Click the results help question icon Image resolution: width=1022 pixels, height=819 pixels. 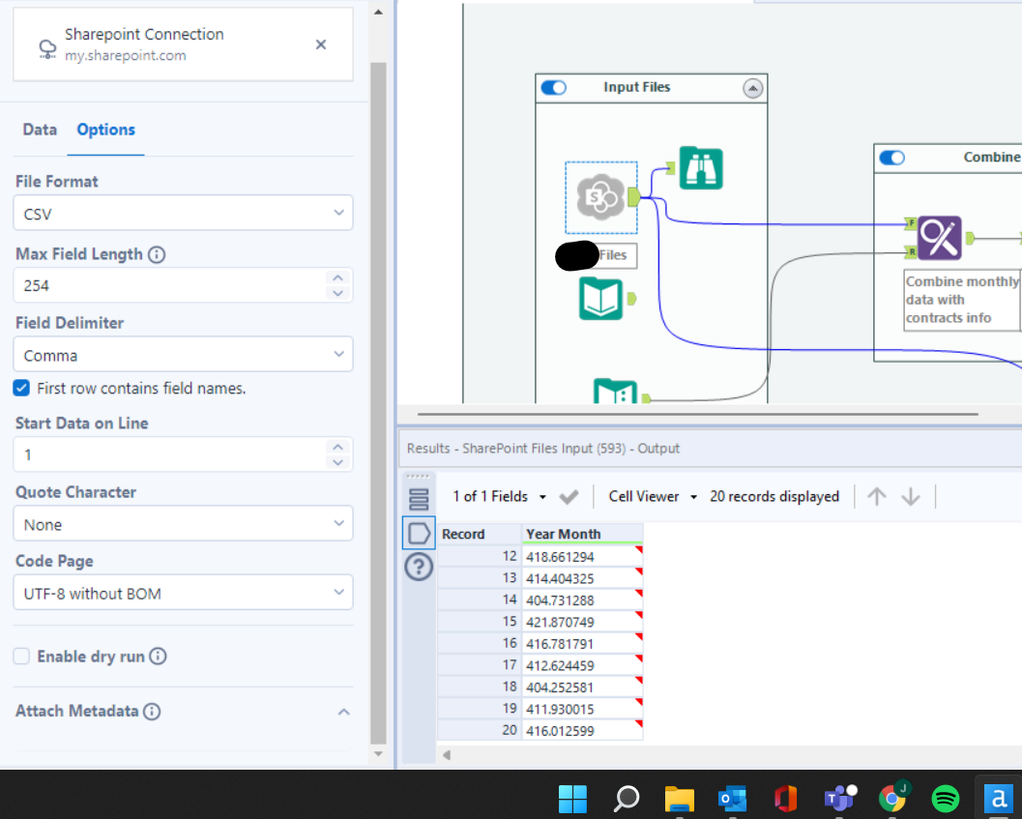[419, 567]
